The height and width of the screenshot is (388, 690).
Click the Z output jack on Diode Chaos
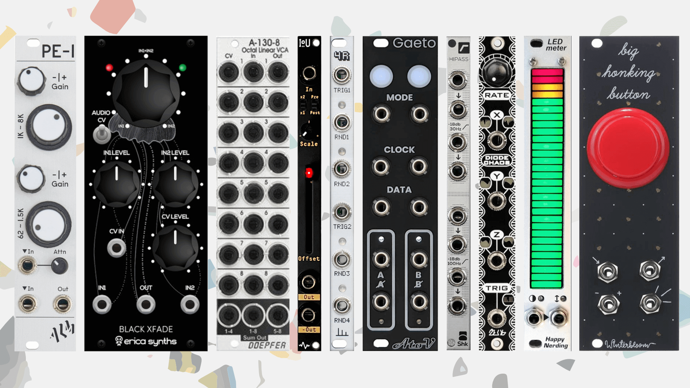click(497, 260)
